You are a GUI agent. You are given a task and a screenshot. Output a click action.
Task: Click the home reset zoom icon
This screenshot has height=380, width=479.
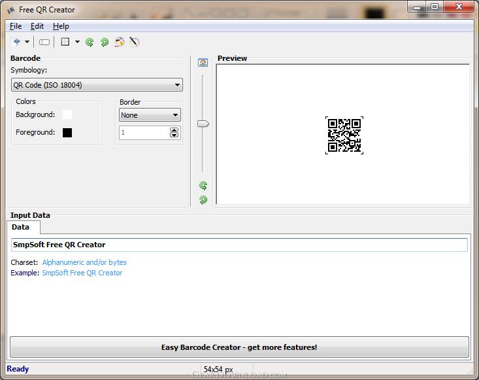(x=203, y=63)
